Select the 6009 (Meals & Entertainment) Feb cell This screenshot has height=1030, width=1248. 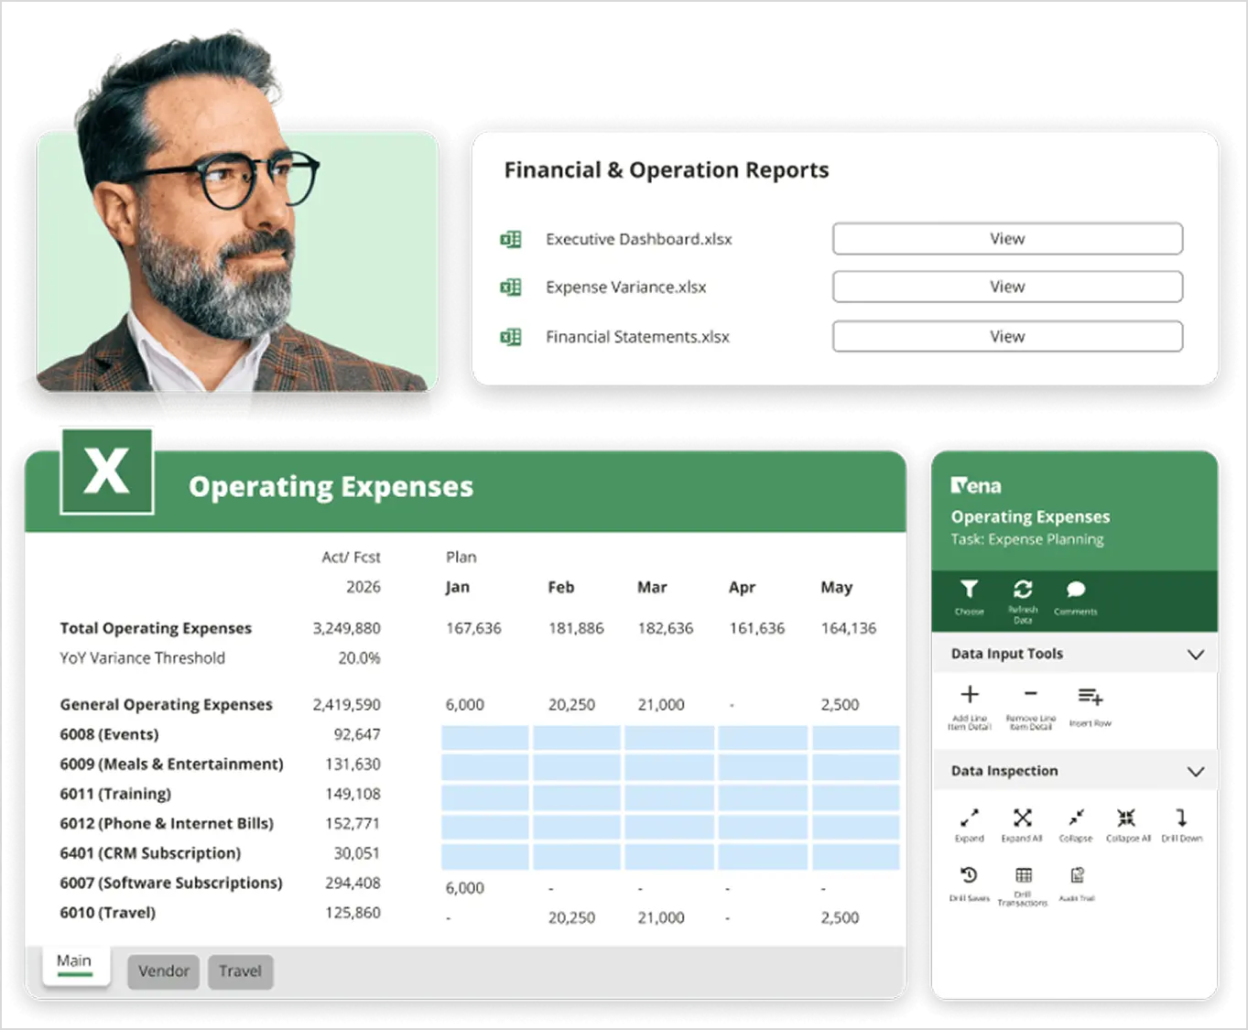pyautogui.click(x=577, y=767)
